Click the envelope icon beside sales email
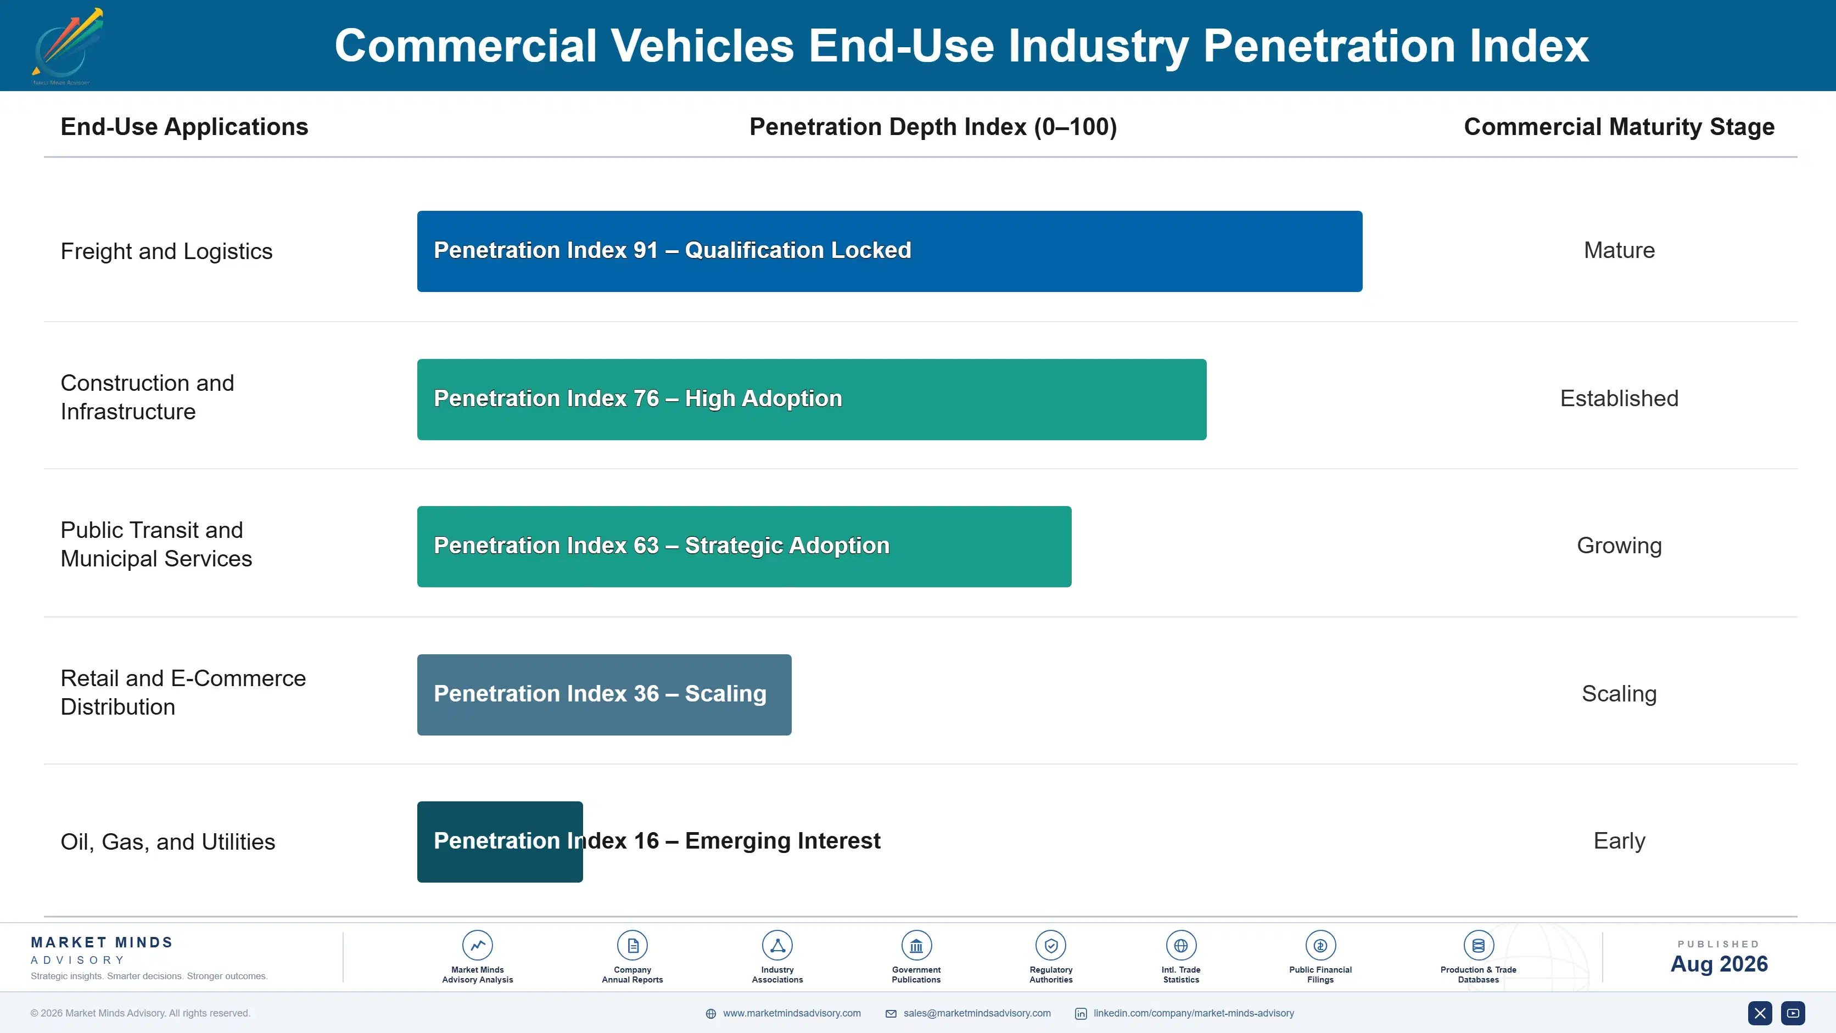The width and height of the screenshot is (1836, 1033). pos(891,1014)
